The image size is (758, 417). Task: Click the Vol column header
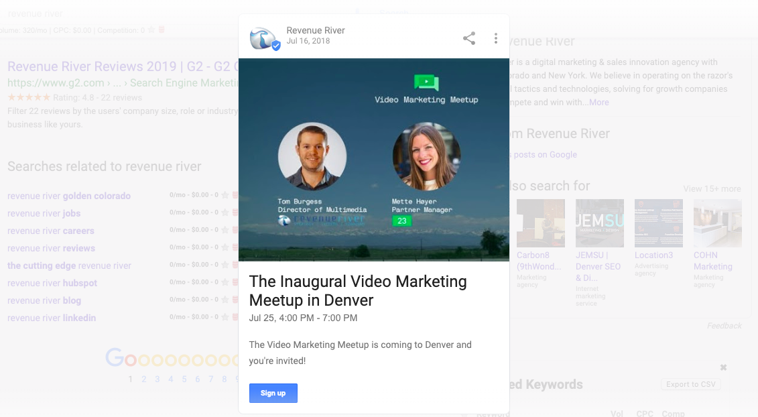tap(617, 414)
